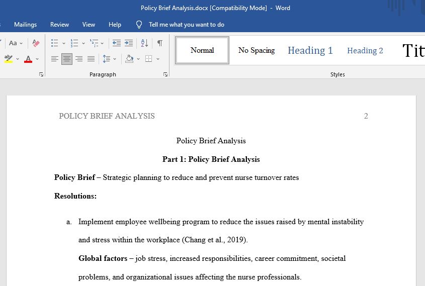
Task: Click the Tell Me lightbulb icon
Action: tap(139, 25)
